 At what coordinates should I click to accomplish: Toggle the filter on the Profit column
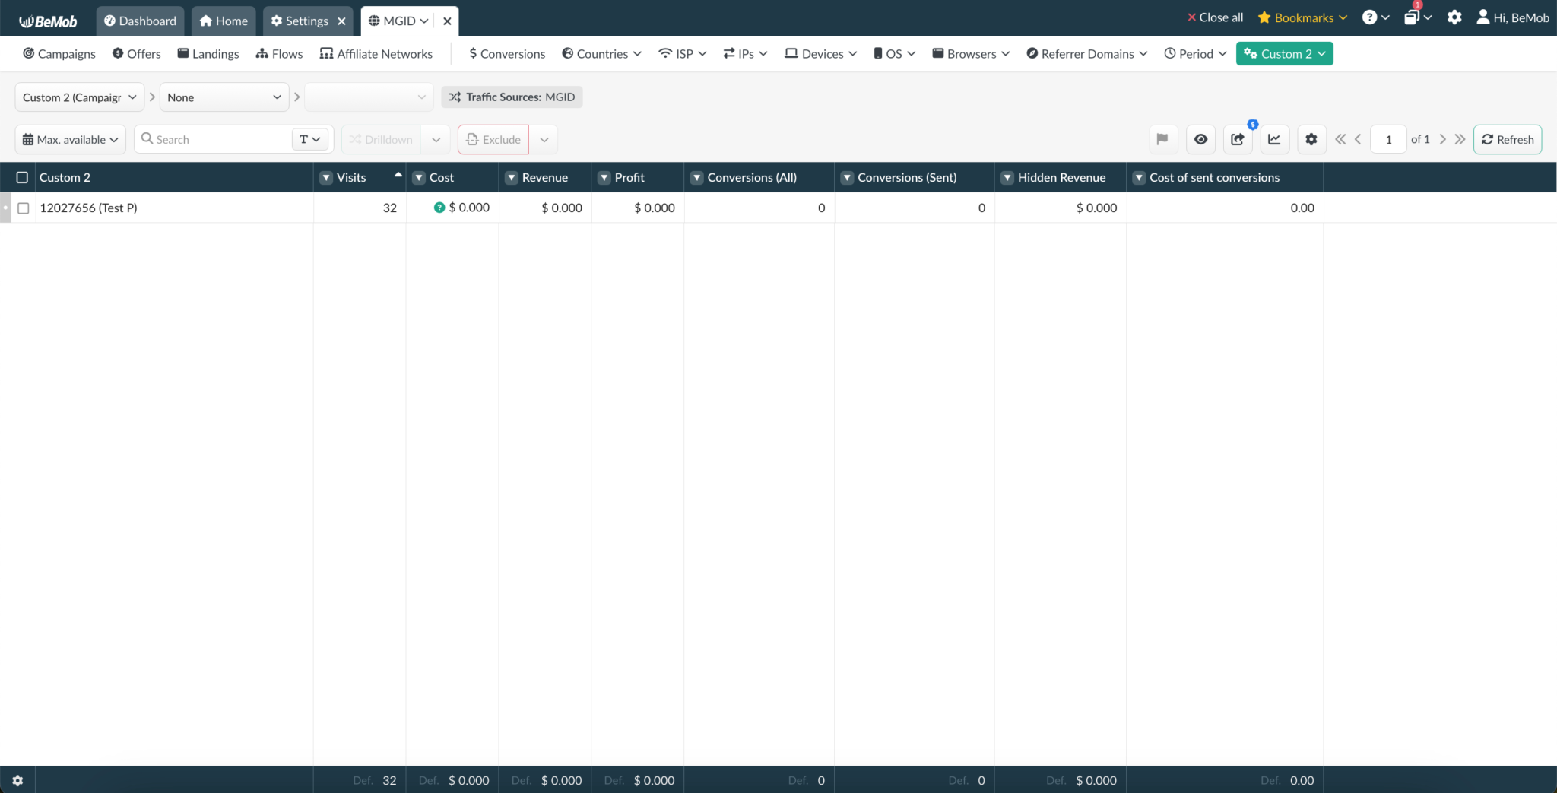tap(604, 177)
